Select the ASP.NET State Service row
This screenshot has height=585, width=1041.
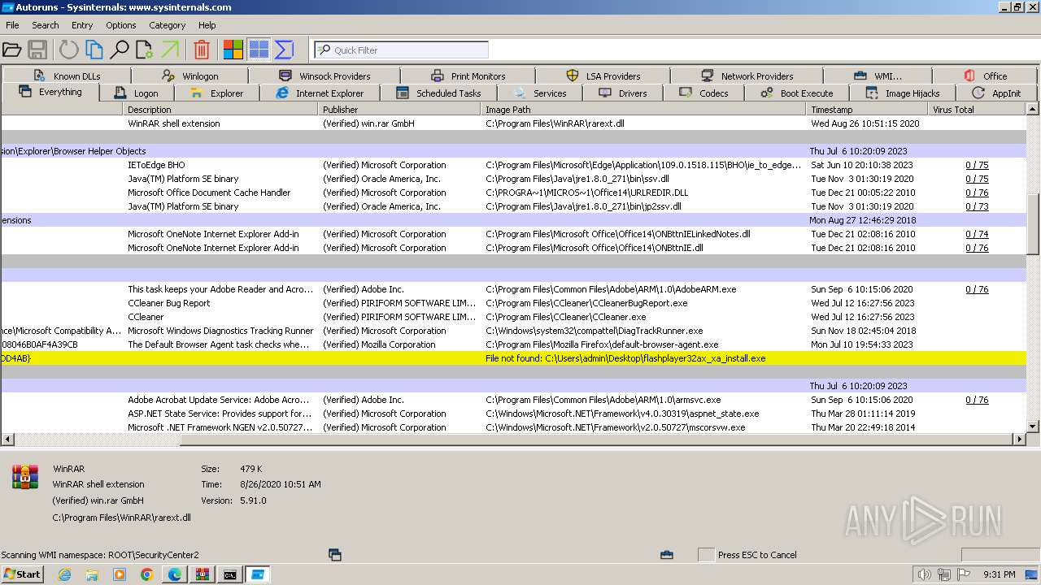tap(513, 414)
